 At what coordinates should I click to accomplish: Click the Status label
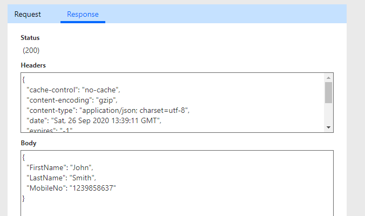coord(30,38)
